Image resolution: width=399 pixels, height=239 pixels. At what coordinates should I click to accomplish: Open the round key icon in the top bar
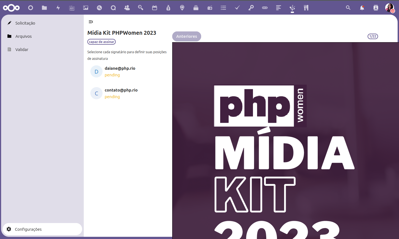(99, 8)
